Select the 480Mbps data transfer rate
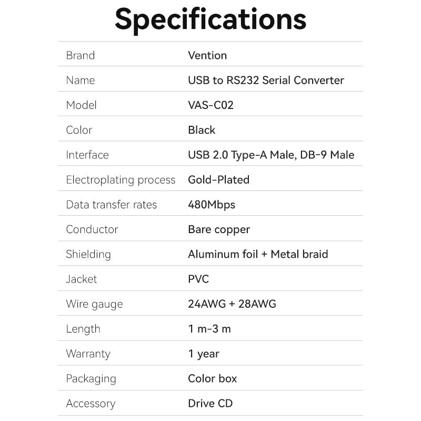This screenshot has width=421, height=421. [212, 205]
